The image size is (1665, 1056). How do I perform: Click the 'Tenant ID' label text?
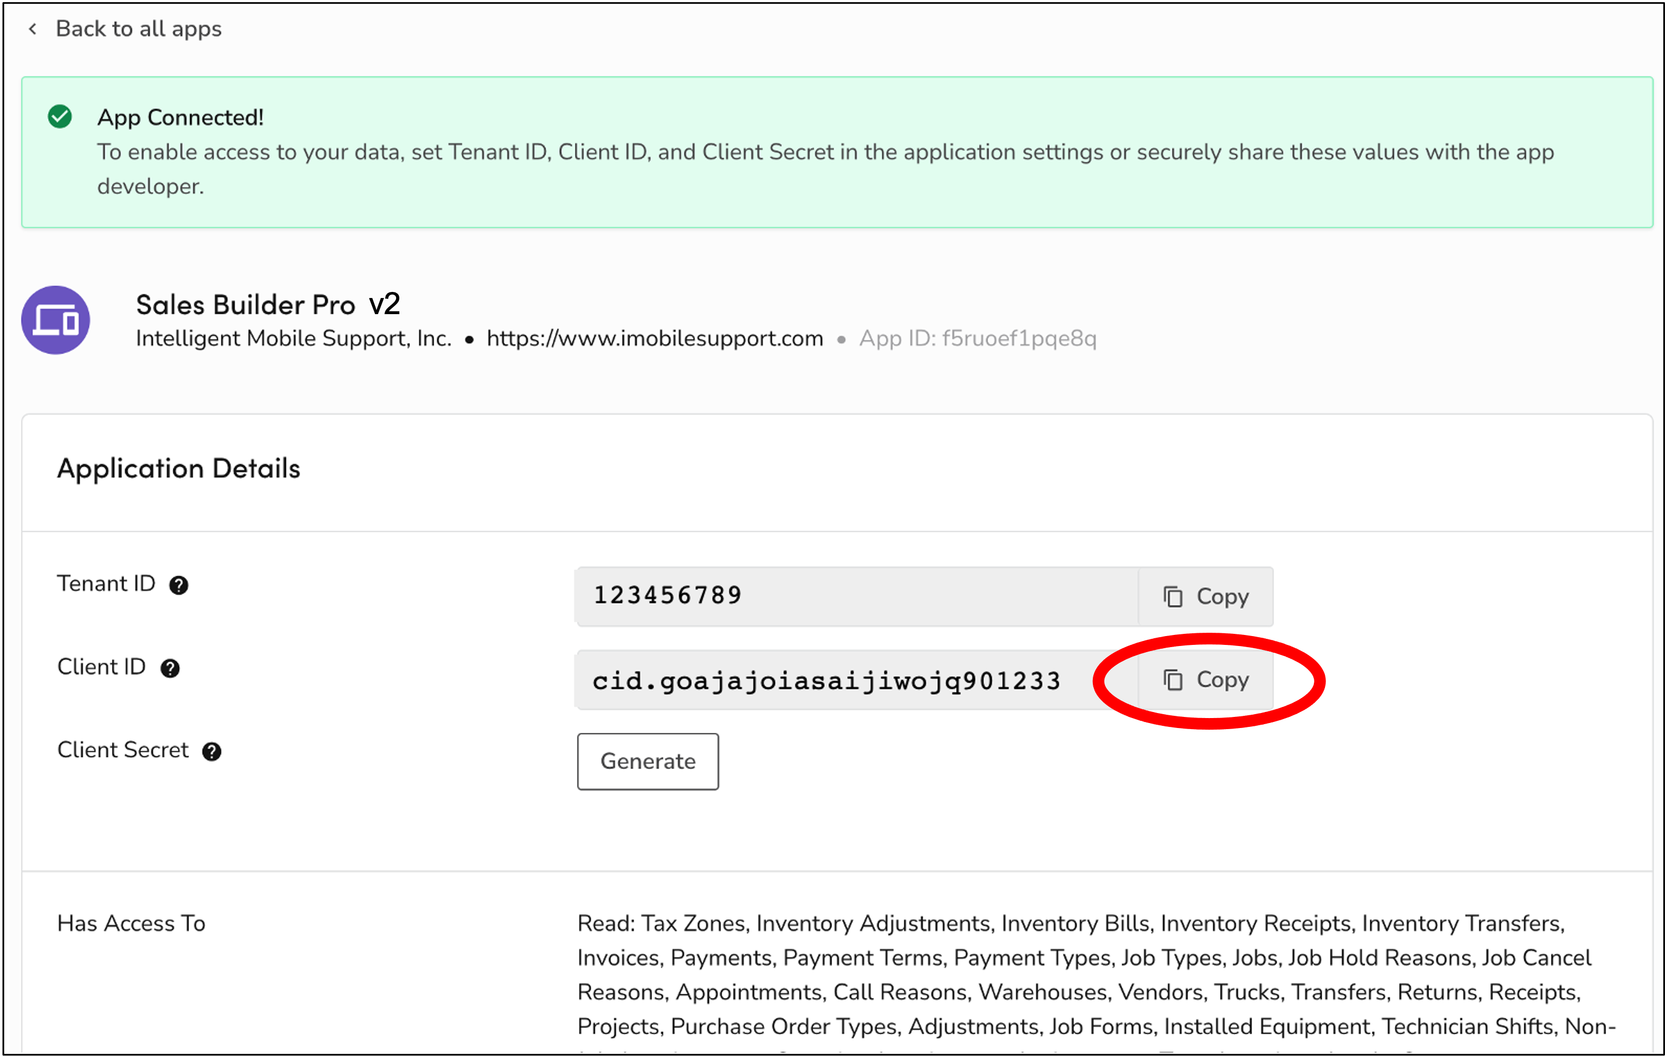point(106,583)
